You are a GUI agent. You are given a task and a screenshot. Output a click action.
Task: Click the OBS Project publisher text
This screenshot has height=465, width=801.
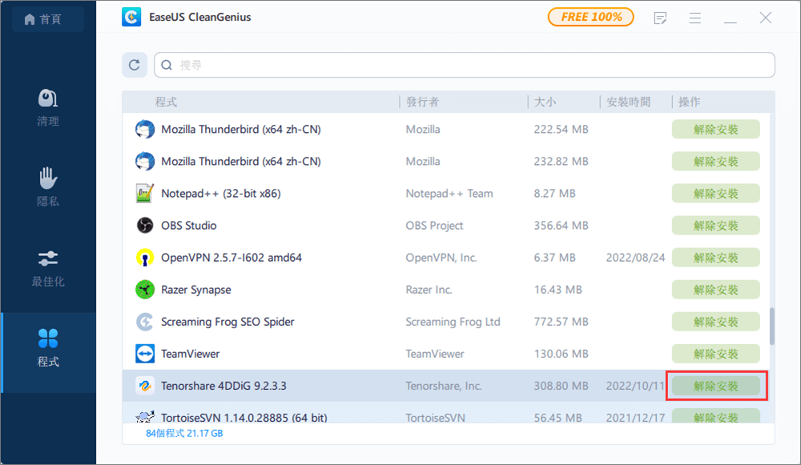point(434,225)
